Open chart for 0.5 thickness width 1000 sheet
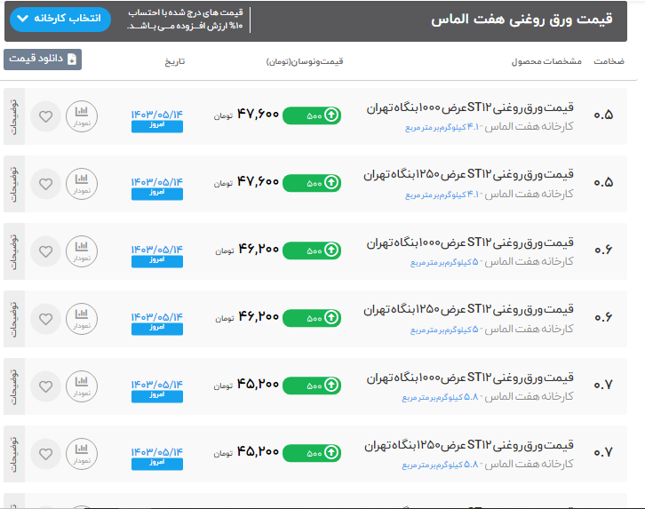The image size is (645, 509). click(x=83, y=115)
